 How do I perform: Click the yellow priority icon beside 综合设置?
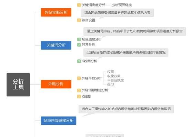79,20
